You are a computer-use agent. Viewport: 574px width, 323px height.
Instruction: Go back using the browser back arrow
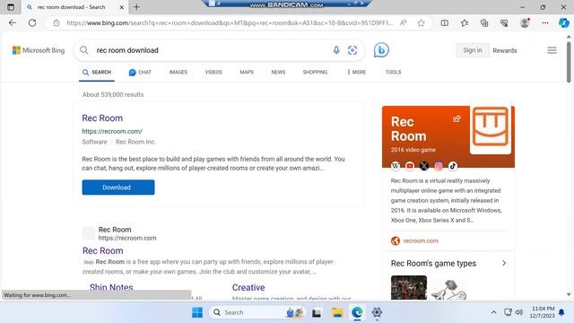[13, 22]
